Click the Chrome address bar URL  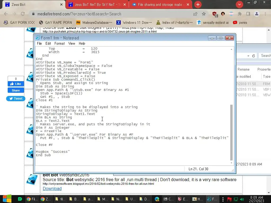click(79, 14)
